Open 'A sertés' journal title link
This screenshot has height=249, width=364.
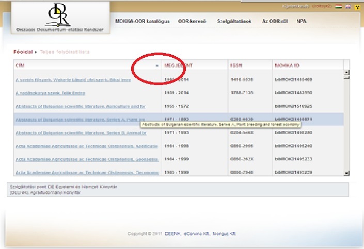pyautogui.click(x=73, y=80)
